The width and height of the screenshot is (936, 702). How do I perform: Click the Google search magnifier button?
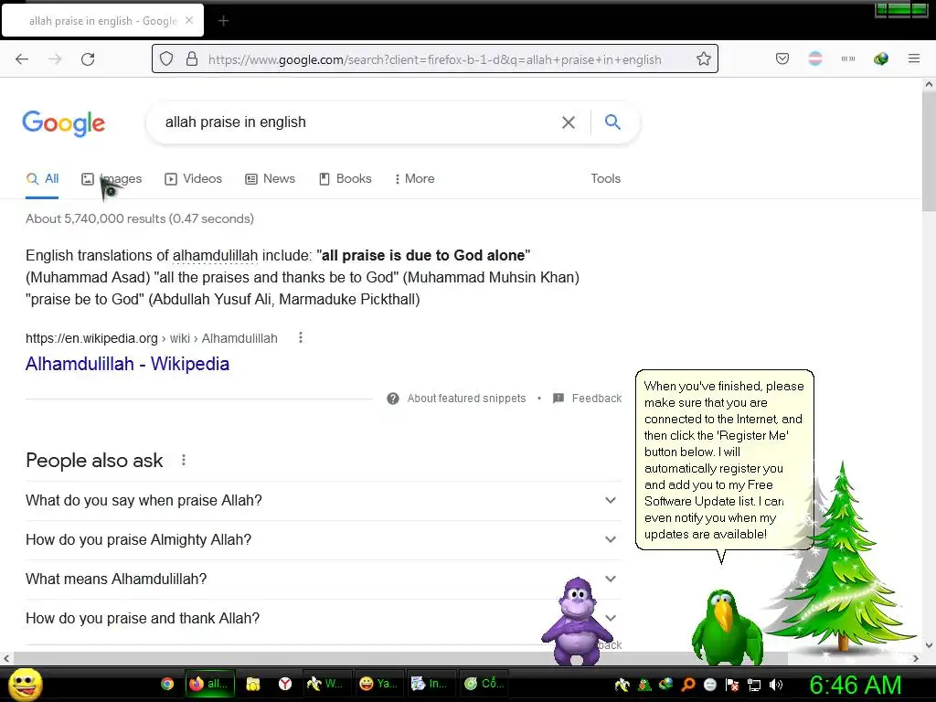[x=612, y=122]
